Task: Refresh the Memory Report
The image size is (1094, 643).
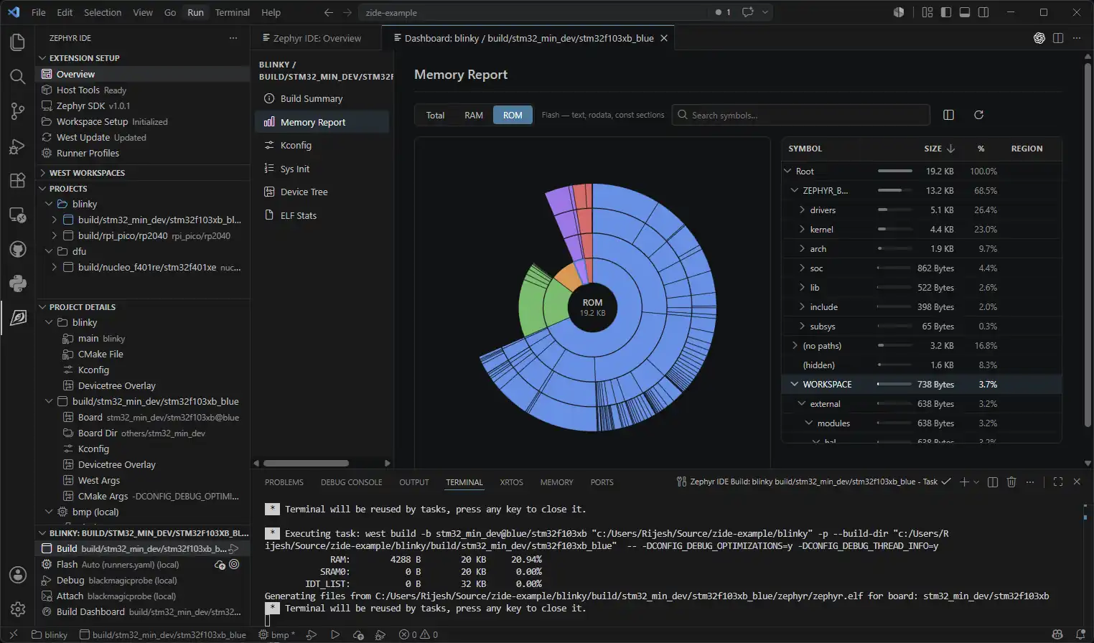Action: pyautogui.click(x=978, y=115)
